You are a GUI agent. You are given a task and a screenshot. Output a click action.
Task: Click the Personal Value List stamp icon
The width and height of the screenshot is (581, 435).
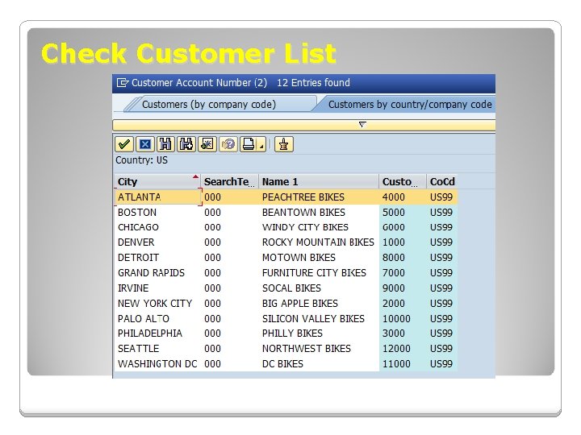(x=284, y=144)
